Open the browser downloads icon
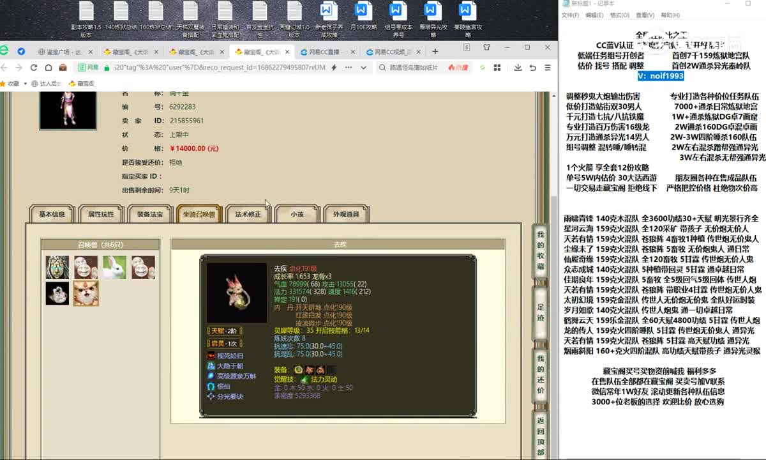This screenshot has width=766, height=460. pyautogui.click(x=518, y=68)
